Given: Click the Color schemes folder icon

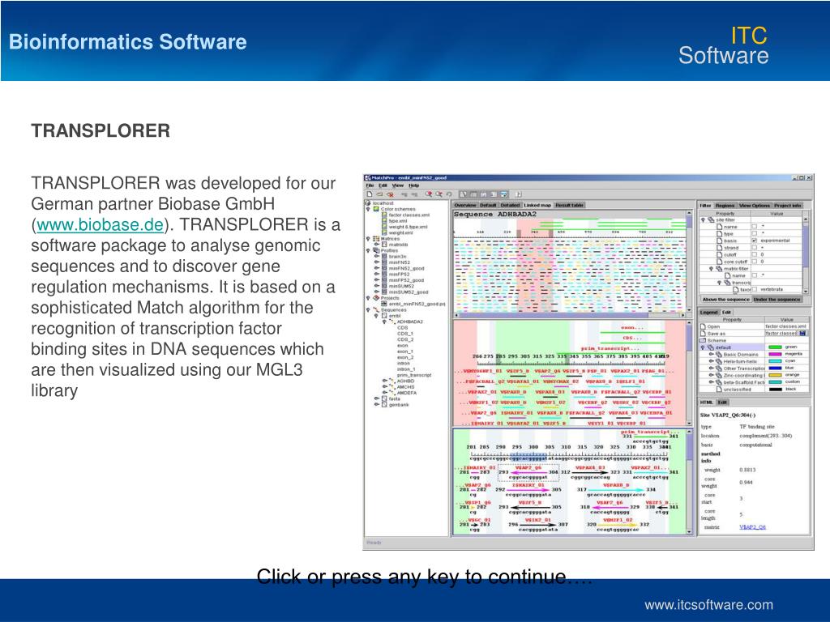Looking at the screenshot, I should tap(376, 209).
